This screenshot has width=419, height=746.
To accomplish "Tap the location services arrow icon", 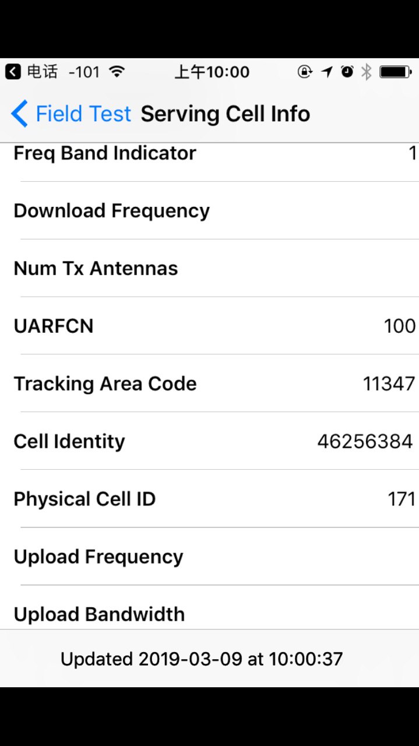I will 327,72.
